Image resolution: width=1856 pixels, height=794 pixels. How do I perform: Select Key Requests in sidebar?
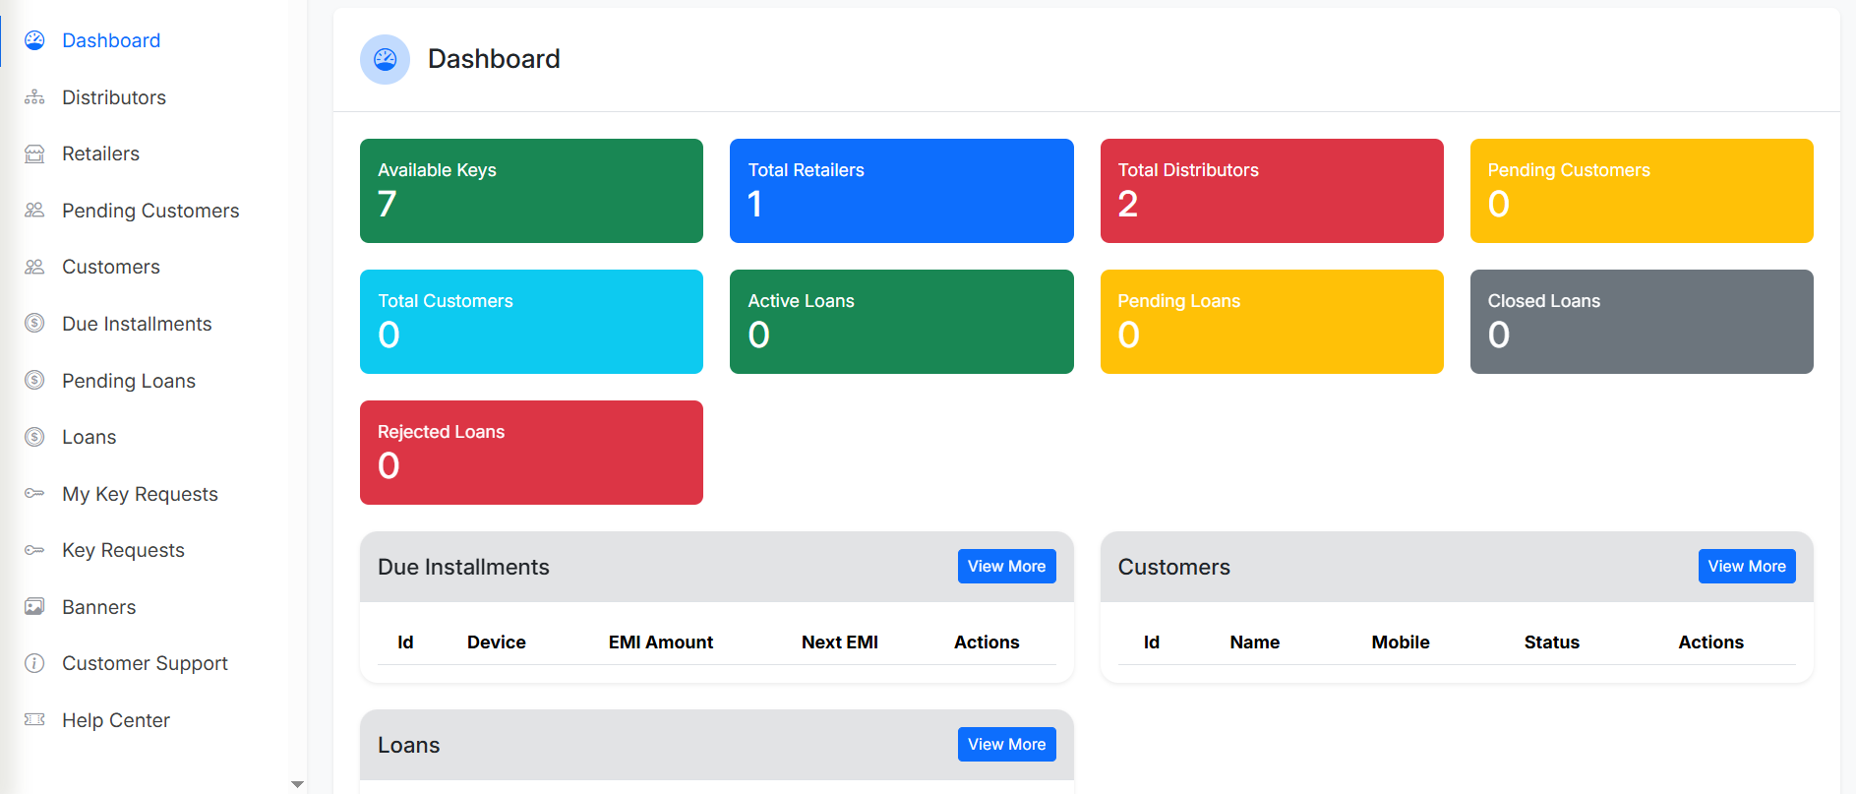tap(123, 550)
